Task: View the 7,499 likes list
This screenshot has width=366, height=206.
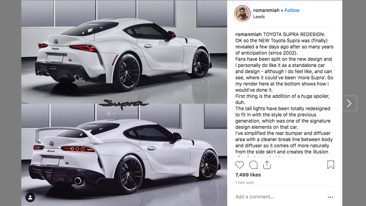Action: 248,175
